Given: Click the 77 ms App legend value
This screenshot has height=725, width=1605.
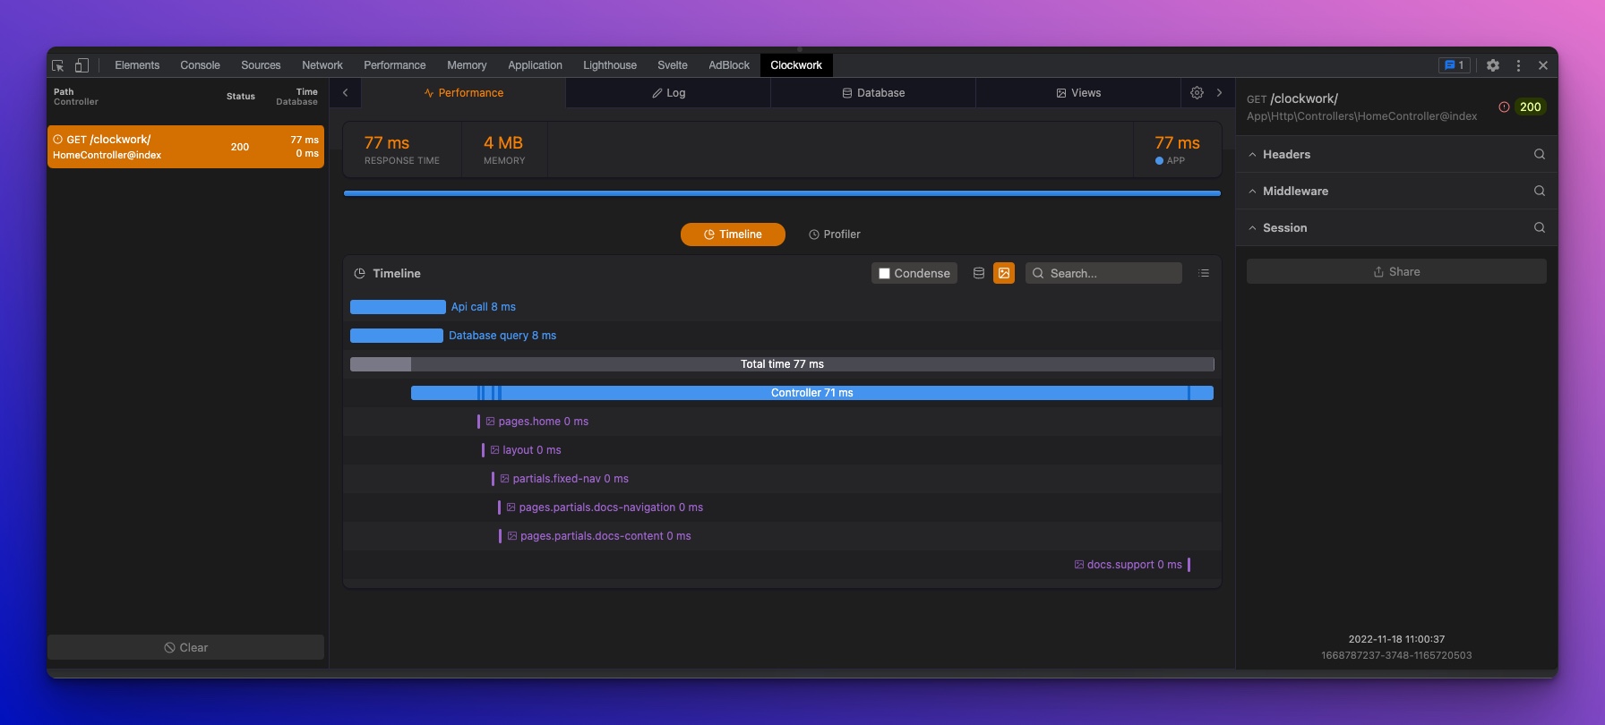Looking at the screenshot, I should [1177, 143].
